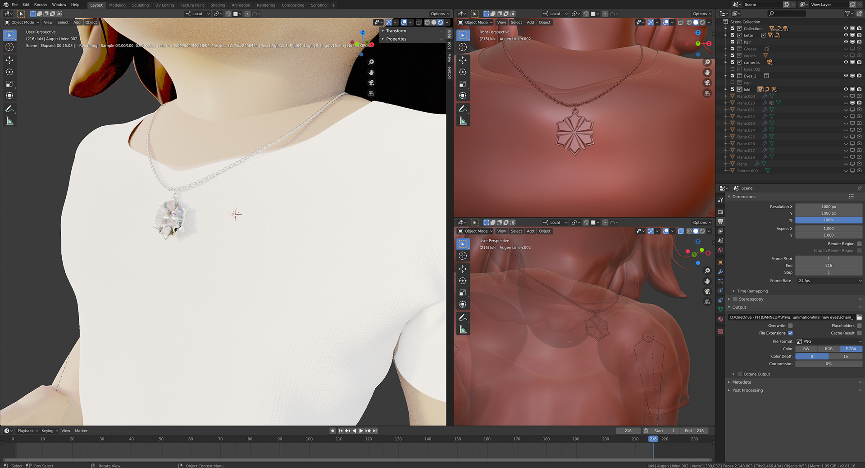The height and width of the screenshot is (468, 865).
Task: Collapse the Output panel
Action: click(739, 307)
